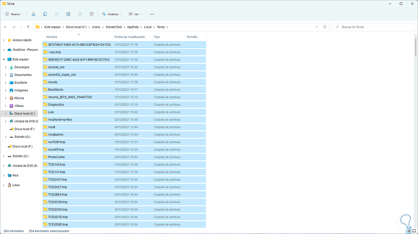Select the {B72788A7-64E5-4C1A-8BC4-EF922A1241C0} folder
This screenshot has height=234, width=418.
tap(124, 45)
